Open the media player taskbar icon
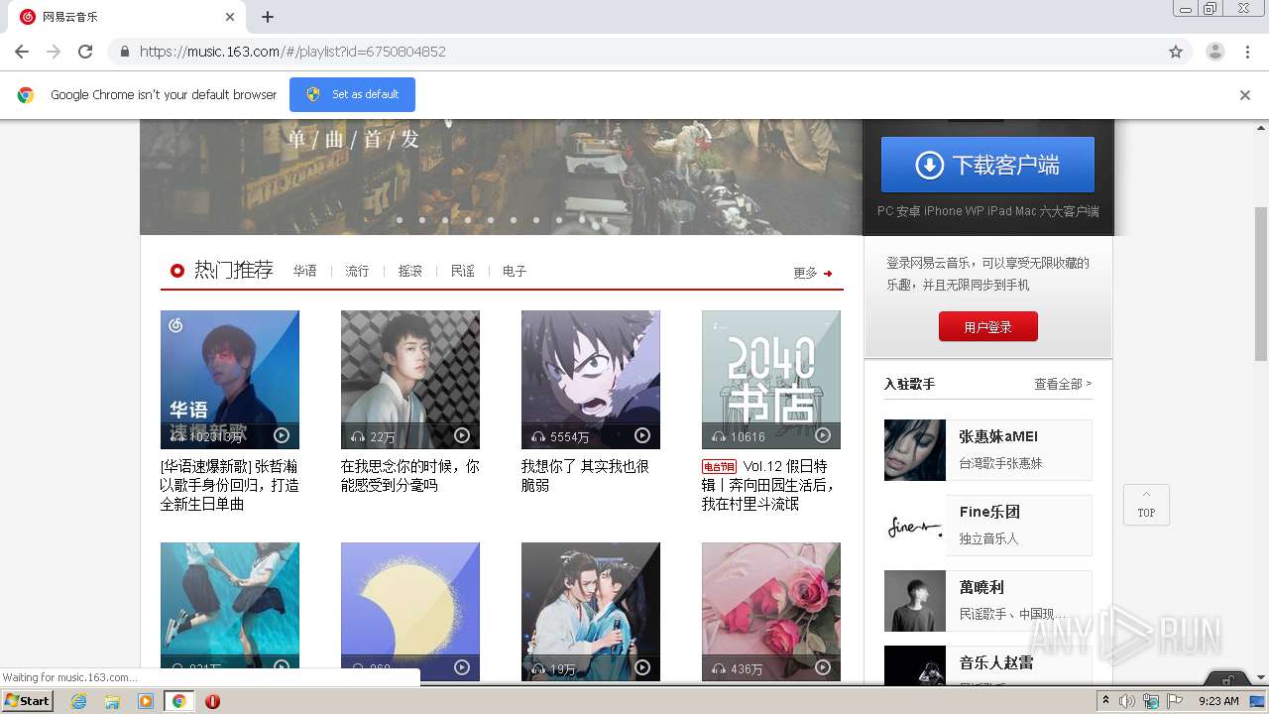 pyautogui.click(x=146, y=701)
